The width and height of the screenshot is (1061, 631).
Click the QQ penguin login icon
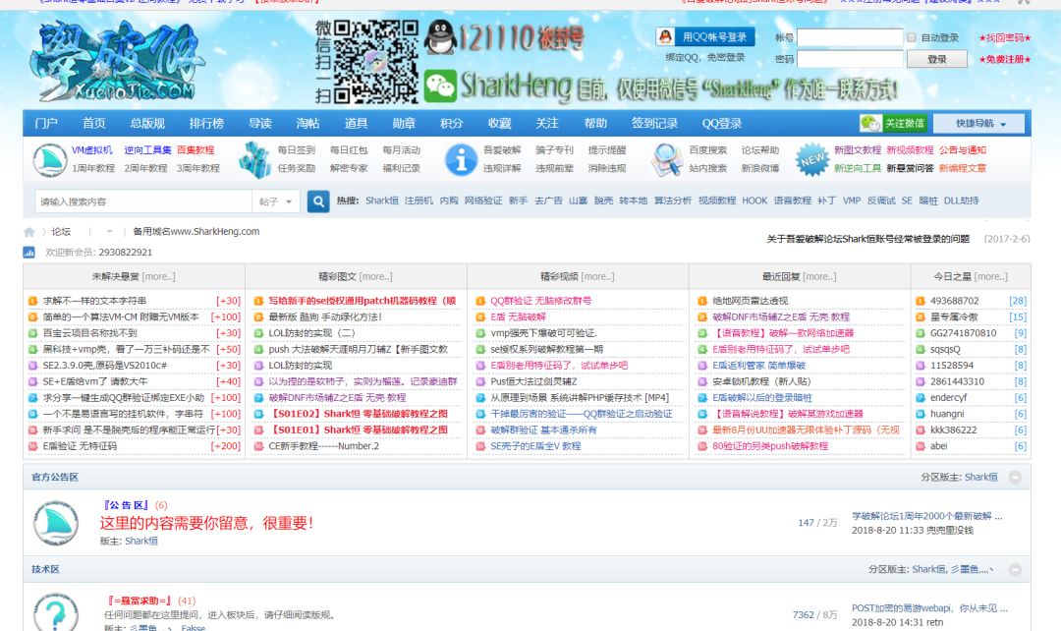[x=666, y=35]
